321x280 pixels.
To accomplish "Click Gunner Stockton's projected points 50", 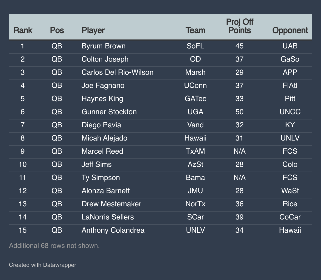I will point(240,112).
